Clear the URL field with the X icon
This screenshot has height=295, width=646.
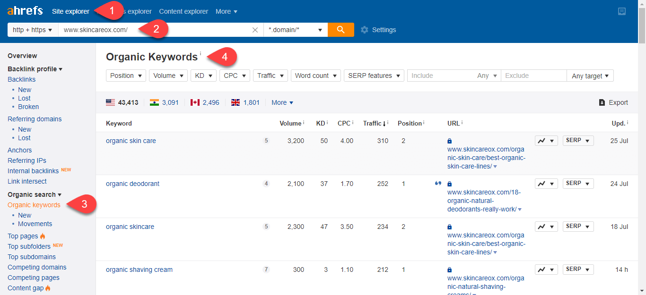click(x=255, y=30)
